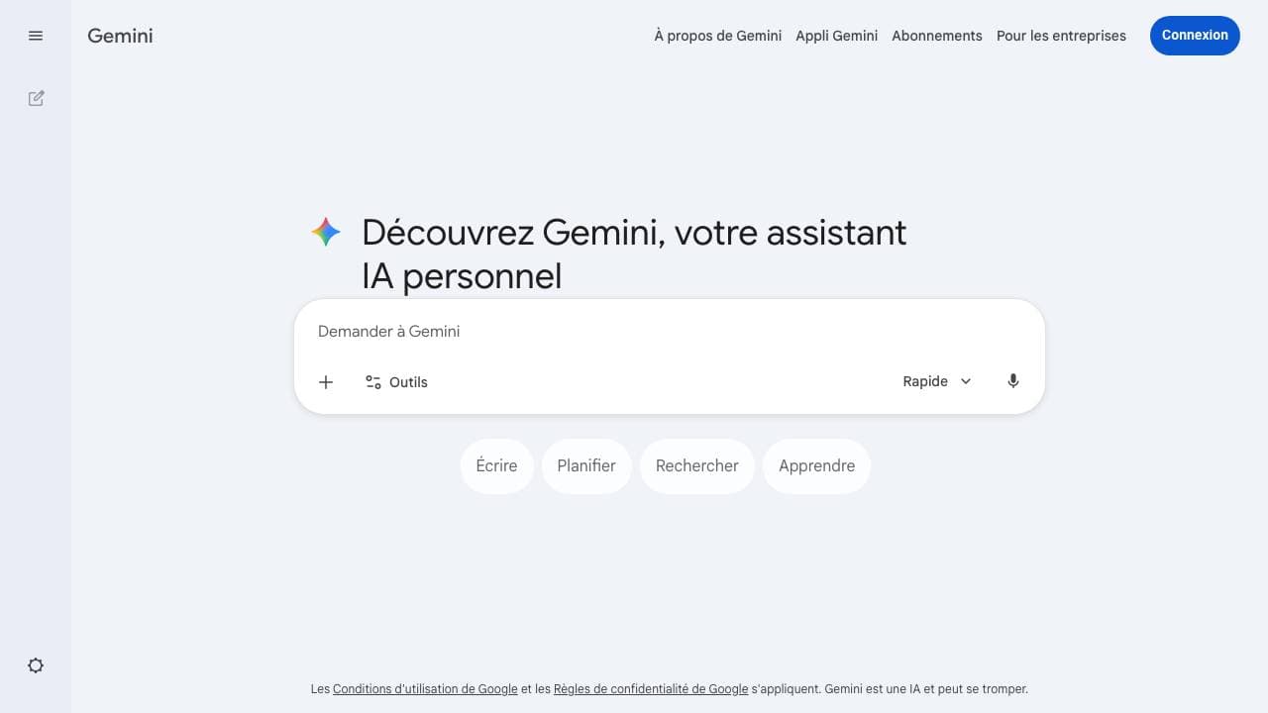Click the Gemini wordmark at top left

[119, 36]
